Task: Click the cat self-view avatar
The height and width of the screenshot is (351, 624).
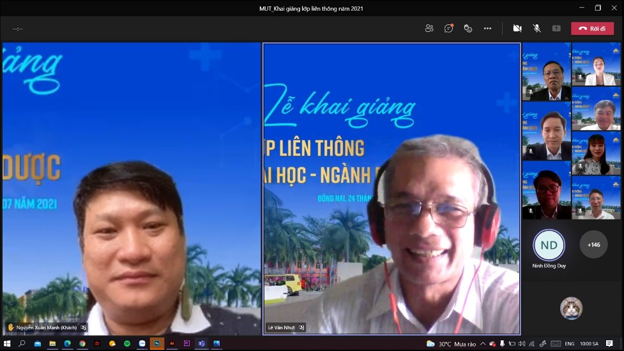Action: pos(571,308)
